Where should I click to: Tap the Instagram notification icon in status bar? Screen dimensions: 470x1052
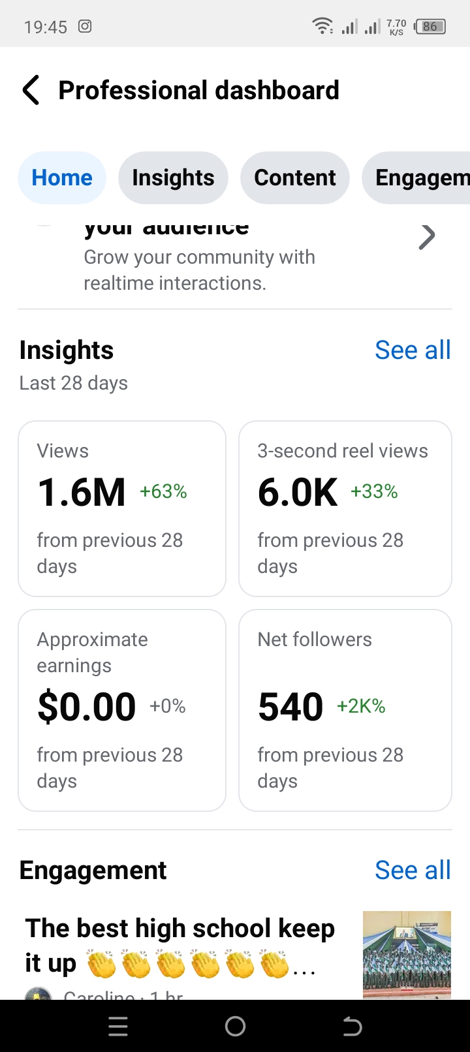coord(85,27)
